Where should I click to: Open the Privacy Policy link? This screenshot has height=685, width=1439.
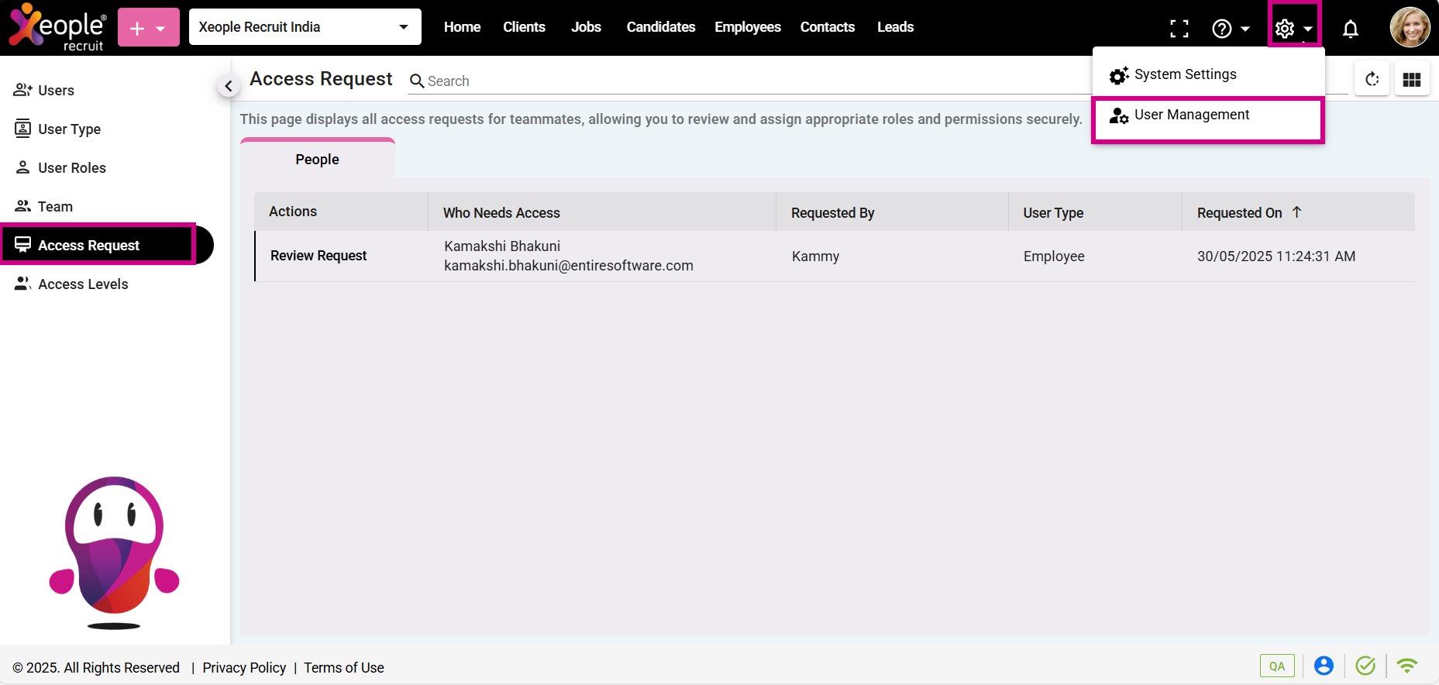[244, 668]
